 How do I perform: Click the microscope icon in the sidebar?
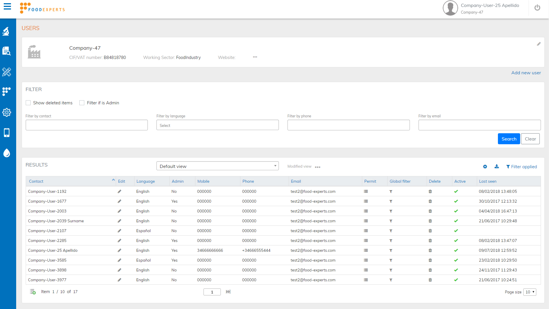(6, 31)
